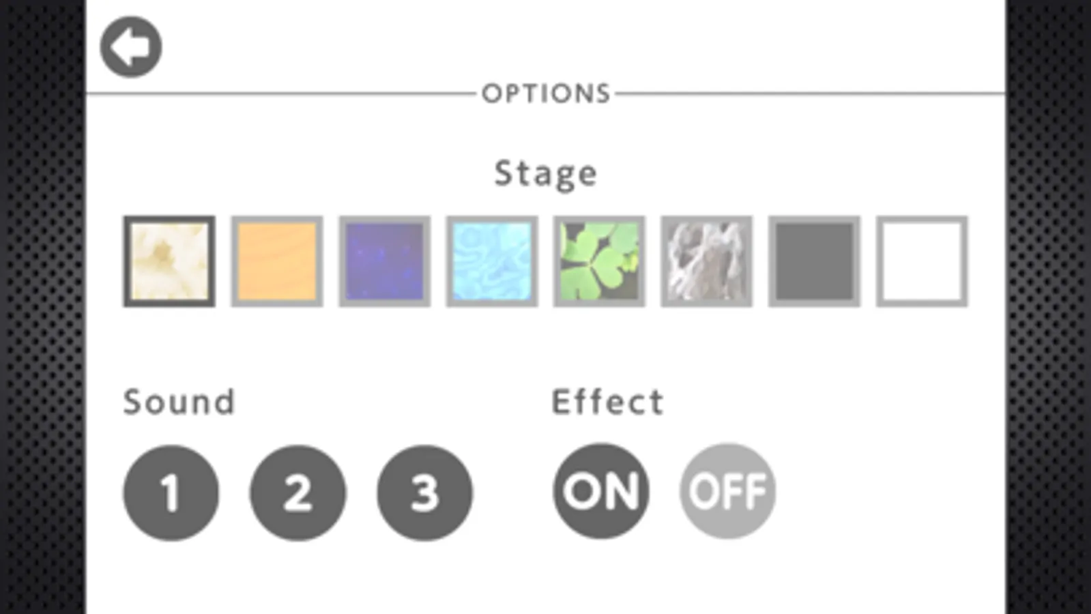Image resolution: width=1091 pixels, height=614 pixels.
Task: Click the left dark dotted border
Action: (x=42, y=307)
